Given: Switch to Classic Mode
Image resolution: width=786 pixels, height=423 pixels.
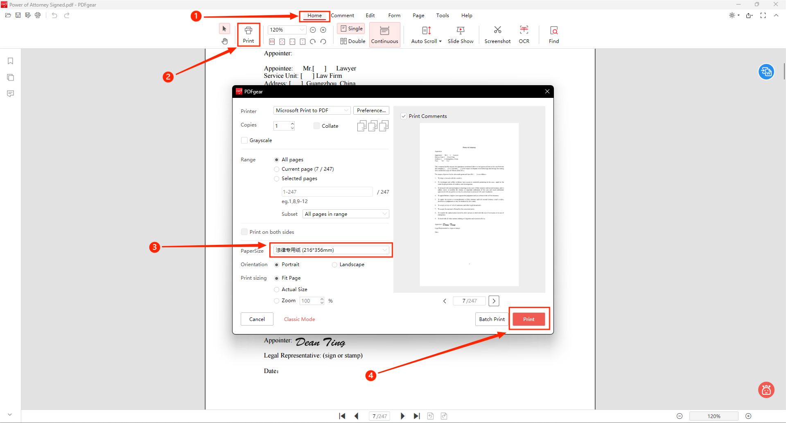Looking at the screenshot, I should coord(299,319).
